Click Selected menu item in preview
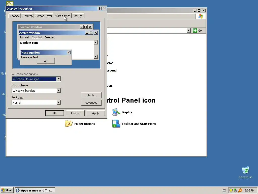258x194 pixels. (50, 37)
